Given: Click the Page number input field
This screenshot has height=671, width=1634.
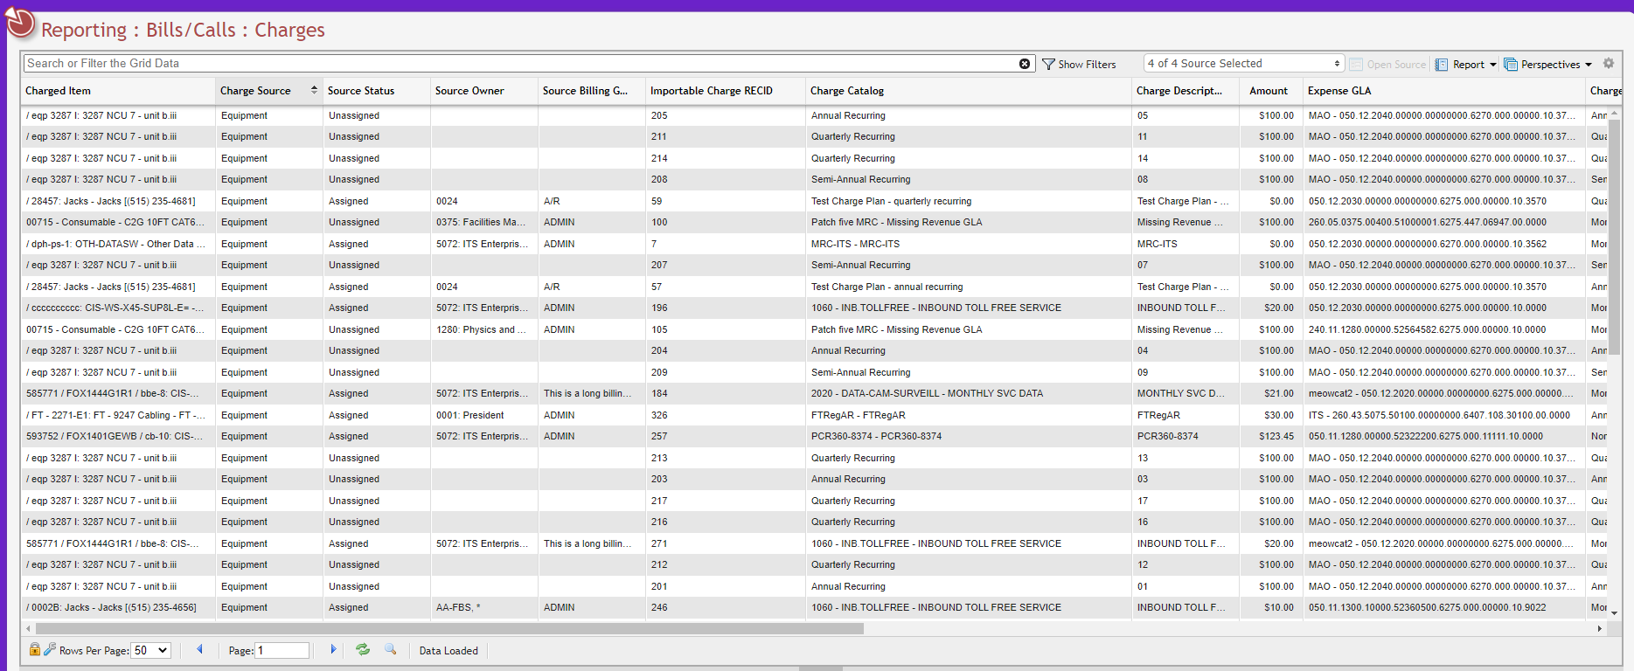Looking at the screenshot, I should [282, 650].
